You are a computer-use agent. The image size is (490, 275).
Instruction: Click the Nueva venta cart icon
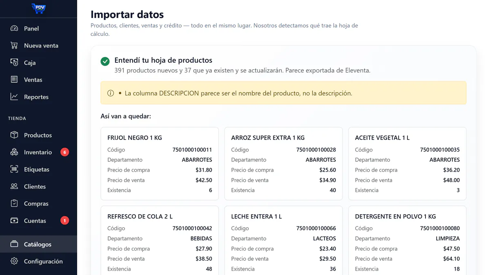pyautogui.click(x=14, y=46)
